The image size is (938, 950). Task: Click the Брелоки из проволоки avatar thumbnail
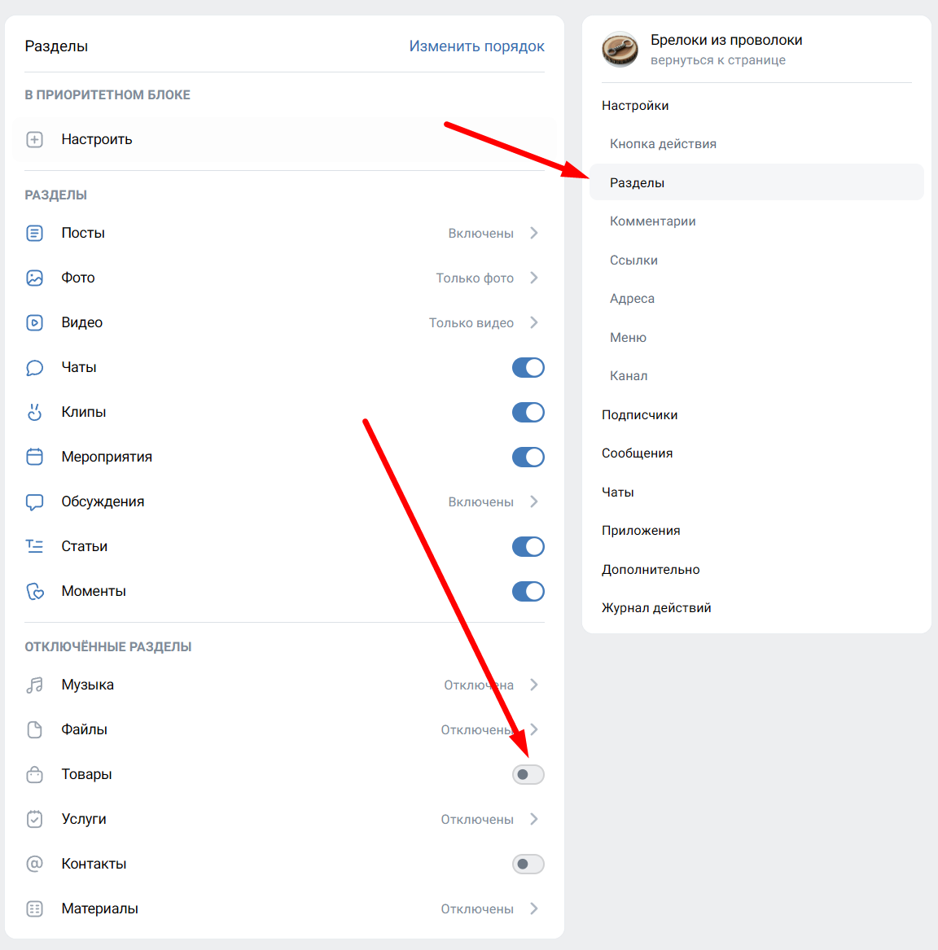click(620, 50)
